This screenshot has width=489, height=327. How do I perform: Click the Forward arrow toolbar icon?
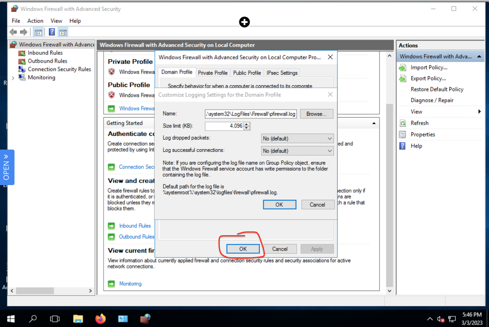pyautogui.click(x=24, y=32)
